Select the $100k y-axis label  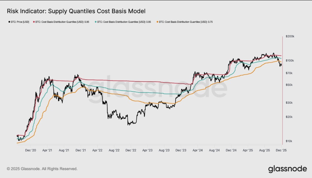[290, 61]
